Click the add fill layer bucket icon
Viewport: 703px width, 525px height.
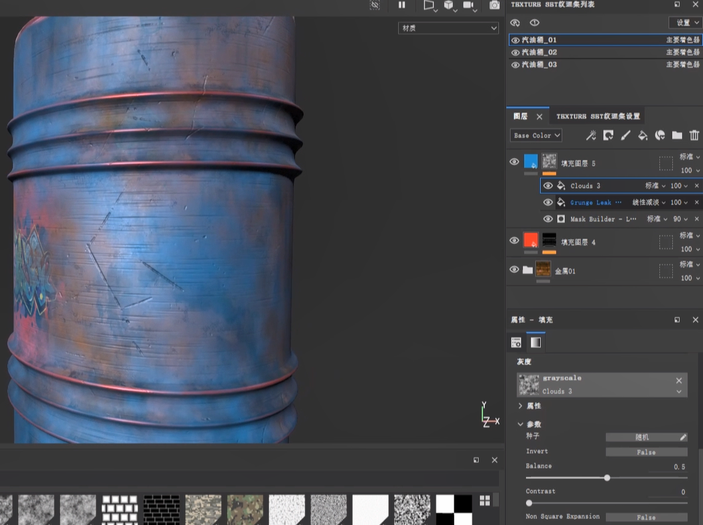[x=642, y=135]
